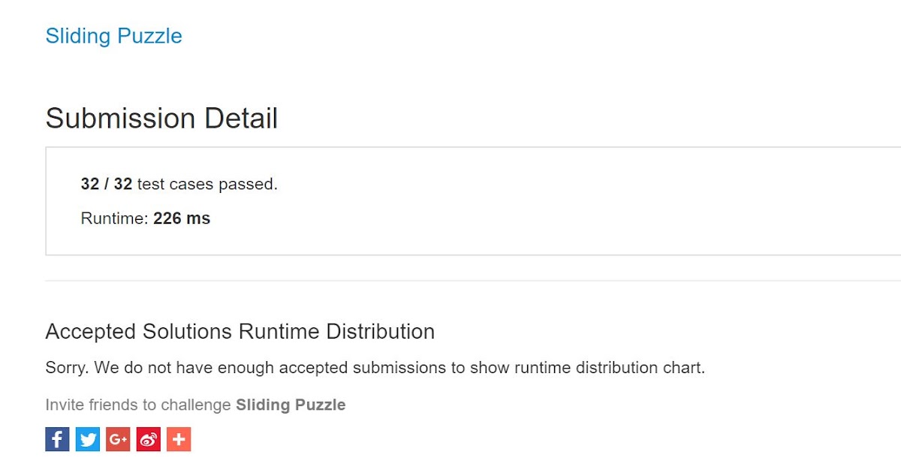This screenshot has height=473, width=901.
Task: Share on Facebook
Action: pyautogui.click(x=57, y=439)
